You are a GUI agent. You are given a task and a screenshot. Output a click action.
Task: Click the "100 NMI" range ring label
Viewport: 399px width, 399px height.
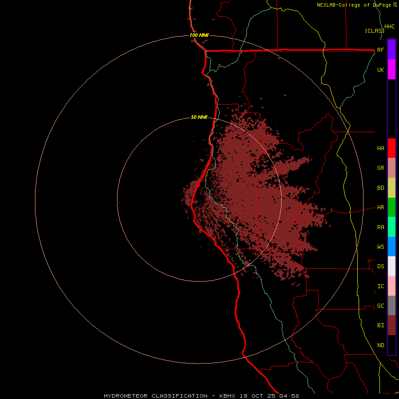(x=199, y=35)
